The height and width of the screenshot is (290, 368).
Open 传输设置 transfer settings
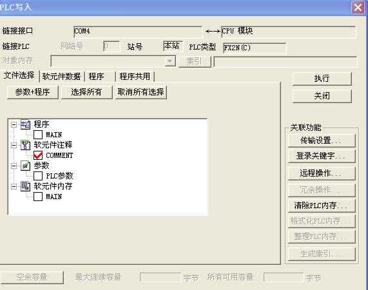pos(322,140)
